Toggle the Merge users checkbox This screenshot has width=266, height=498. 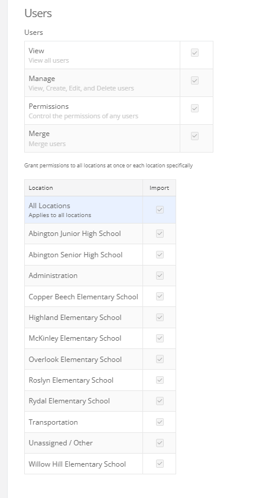(194, 136)
